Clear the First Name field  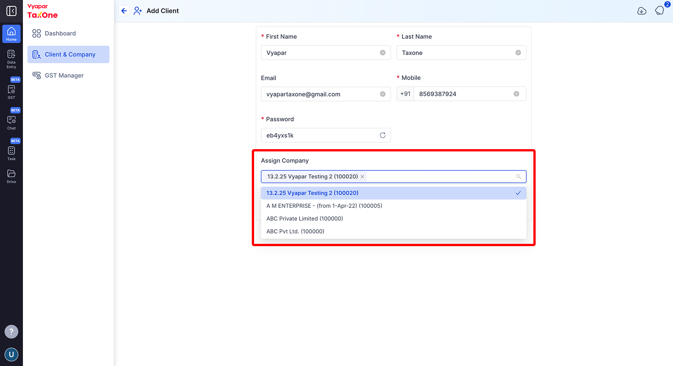point(383,53)
